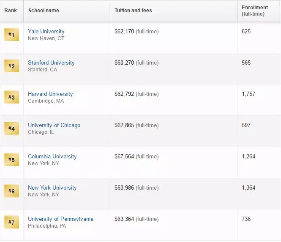281x242 pixels.
Task: Open the Stanford University link
Action: click(x=51, y=63)
